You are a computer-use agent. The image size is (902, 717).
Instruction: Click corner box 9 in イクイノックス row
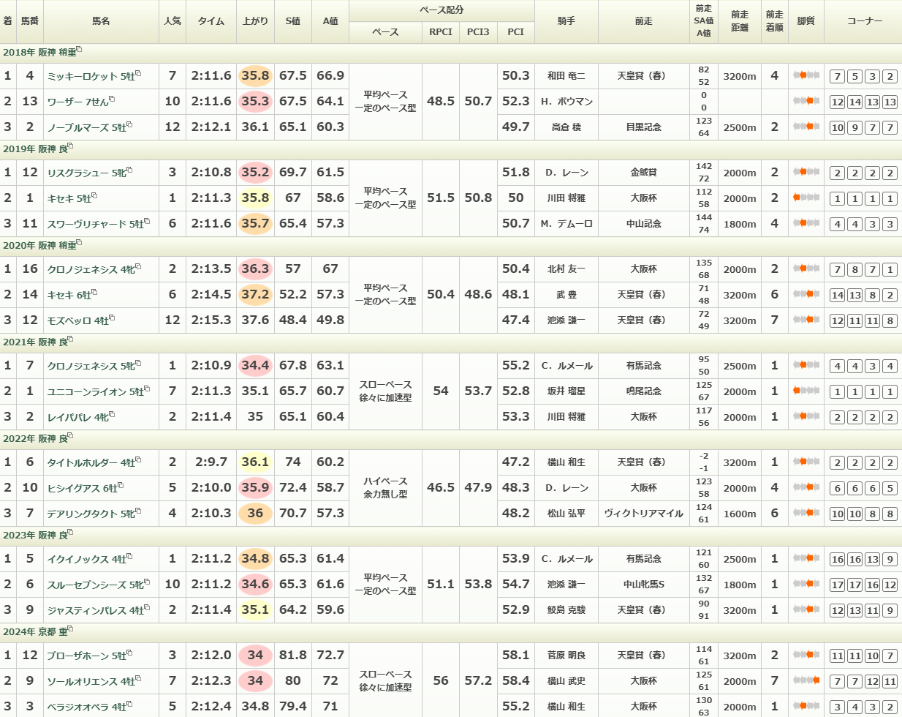click(890, 560)
